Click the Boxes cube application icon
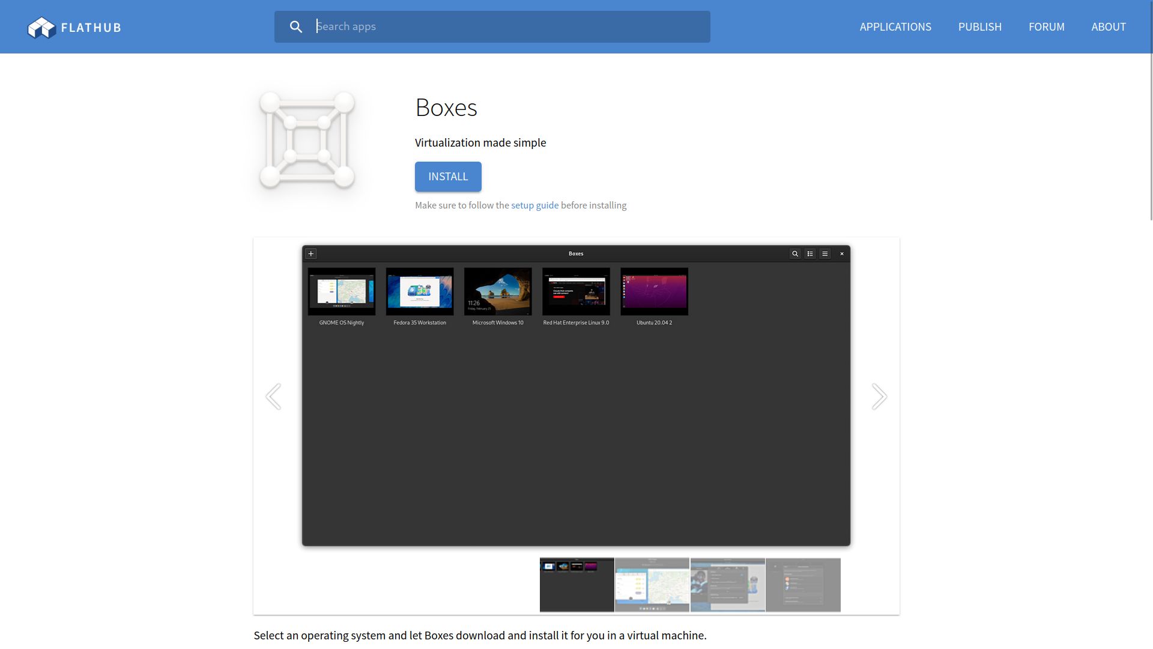This screenshot has height=649, width=1153. click(306, 140)
